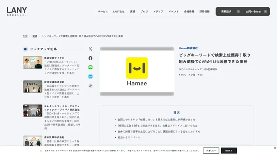Share the article on Facebook
Image resolution: width=277 pixels, height=155 pixels.
[x=90, y=58]
